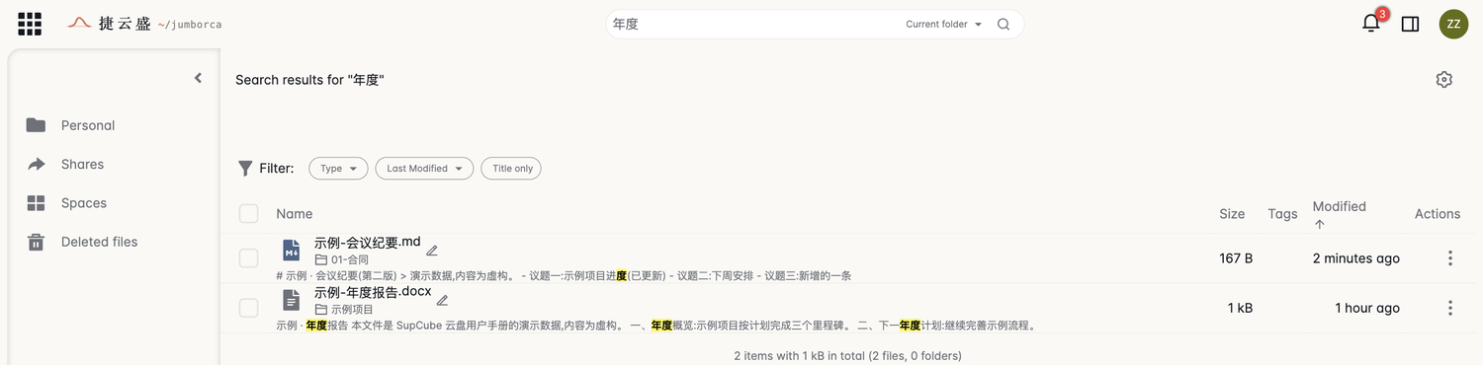
Task: Open file 示例-年度报告.docx
Action: (x=373, y=292)
